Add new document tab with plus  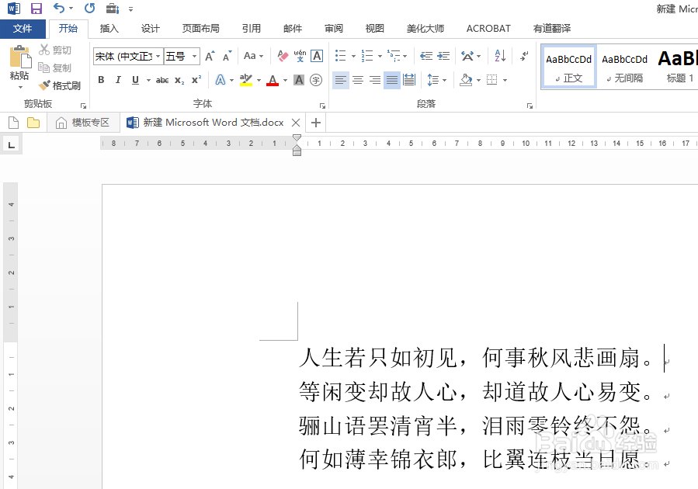[315, 123]
